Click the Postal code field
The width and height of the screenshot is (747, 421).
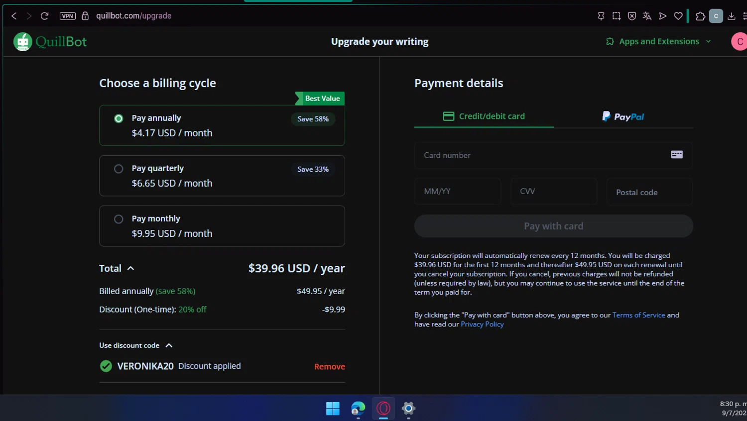point(649,192)
